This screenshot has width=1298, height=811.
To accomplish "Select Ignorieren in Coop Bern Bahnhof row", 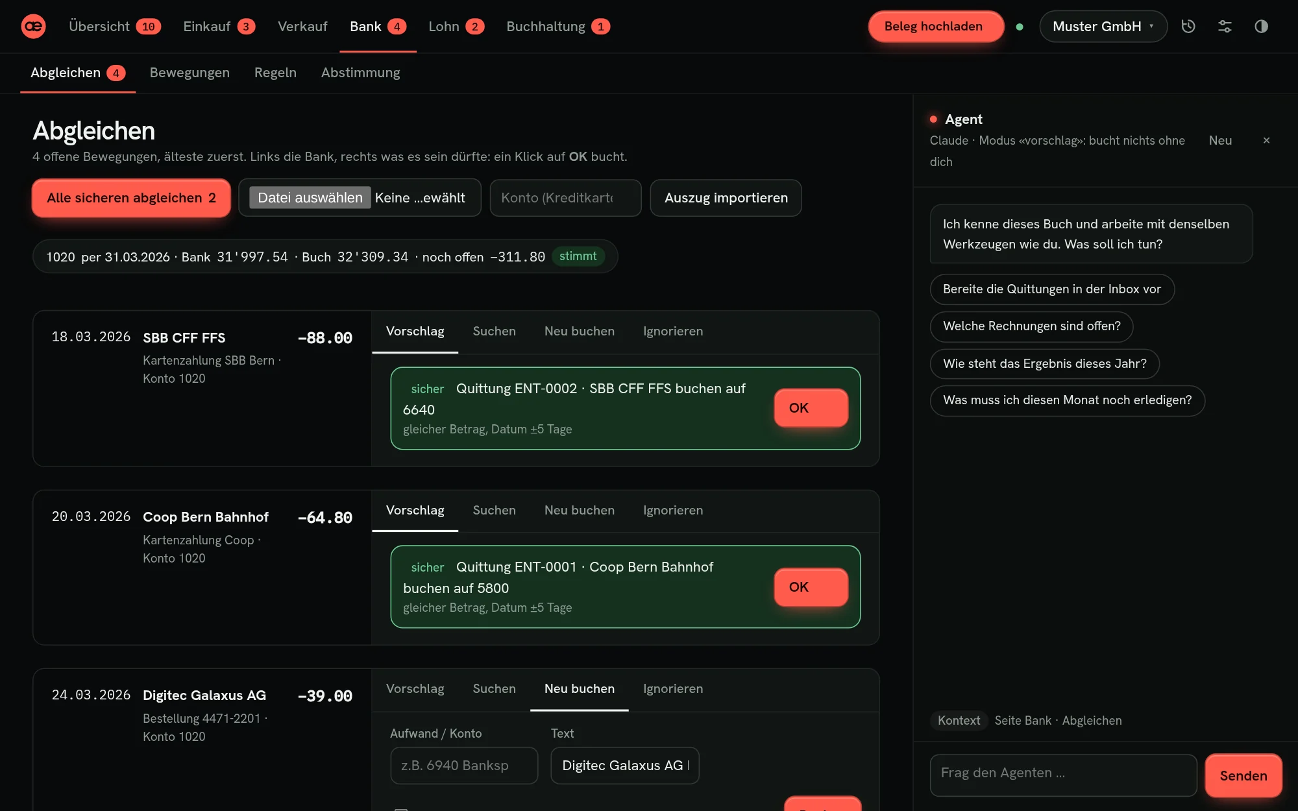I will tap(673, 511).
